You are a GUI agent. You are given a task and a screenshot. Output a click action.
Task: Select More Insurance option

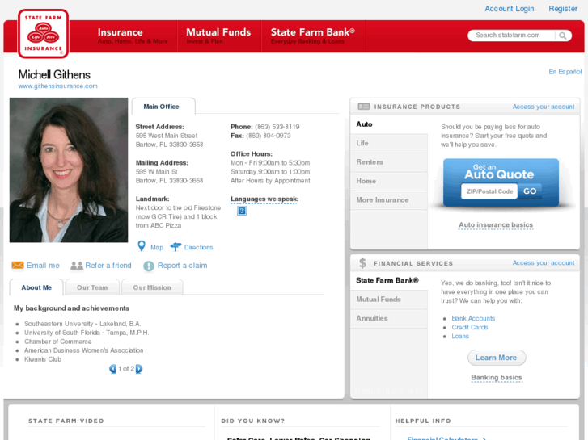click(x=389, y=200)
